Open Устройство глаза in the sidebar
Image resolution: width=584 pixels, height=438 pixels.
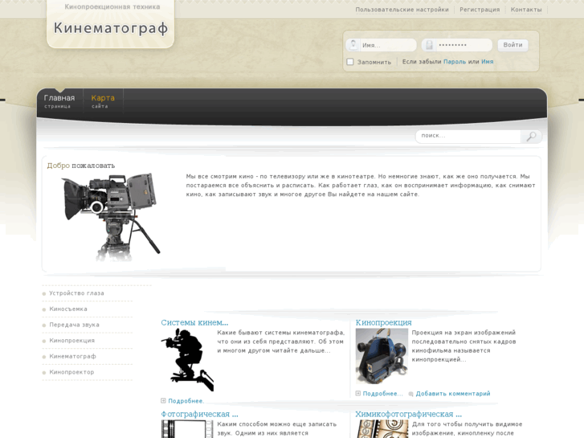(x=77, y=293)
